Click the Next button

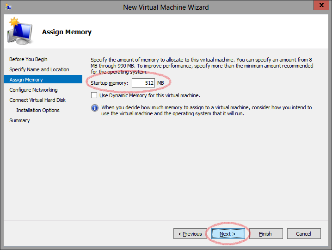(x=227, y=234)
